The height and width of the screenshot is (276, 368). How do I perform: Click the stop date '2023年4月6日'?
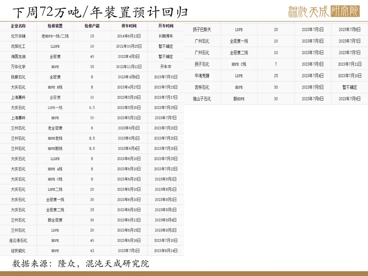[x=129, y=77]
